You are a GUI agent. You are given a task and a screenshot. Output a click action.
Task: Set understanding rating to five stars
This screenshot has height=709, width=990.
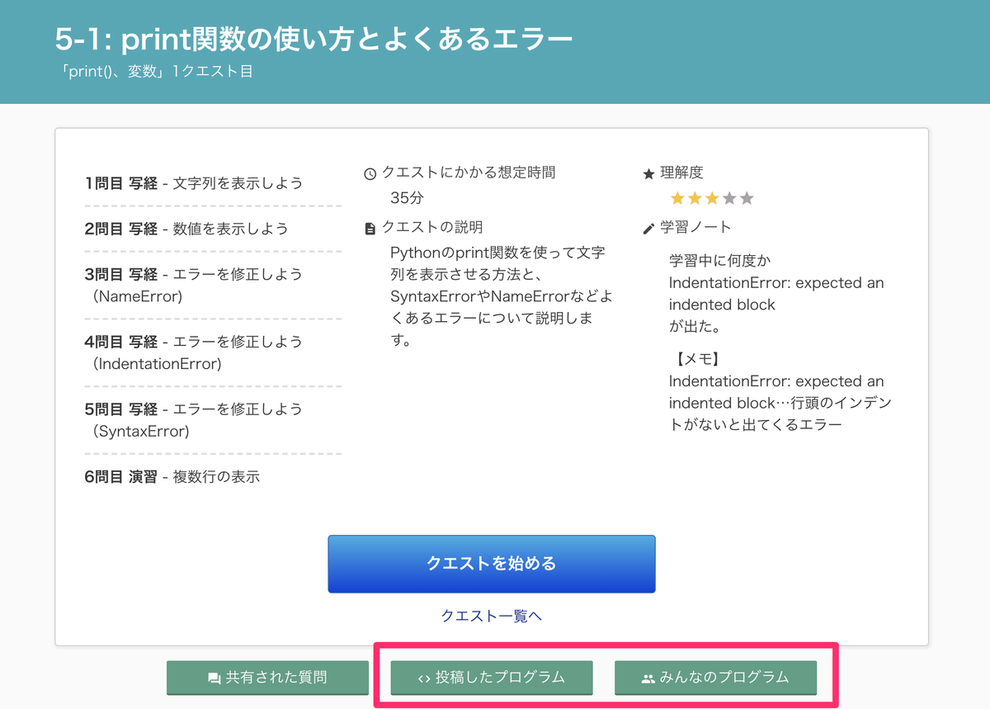[x=747, y=198]
